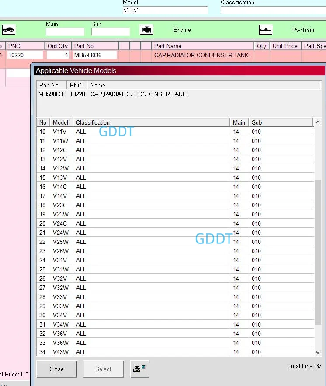Click the Engine icon
Viewport: 326px width, 386px height.
(146, 30)
